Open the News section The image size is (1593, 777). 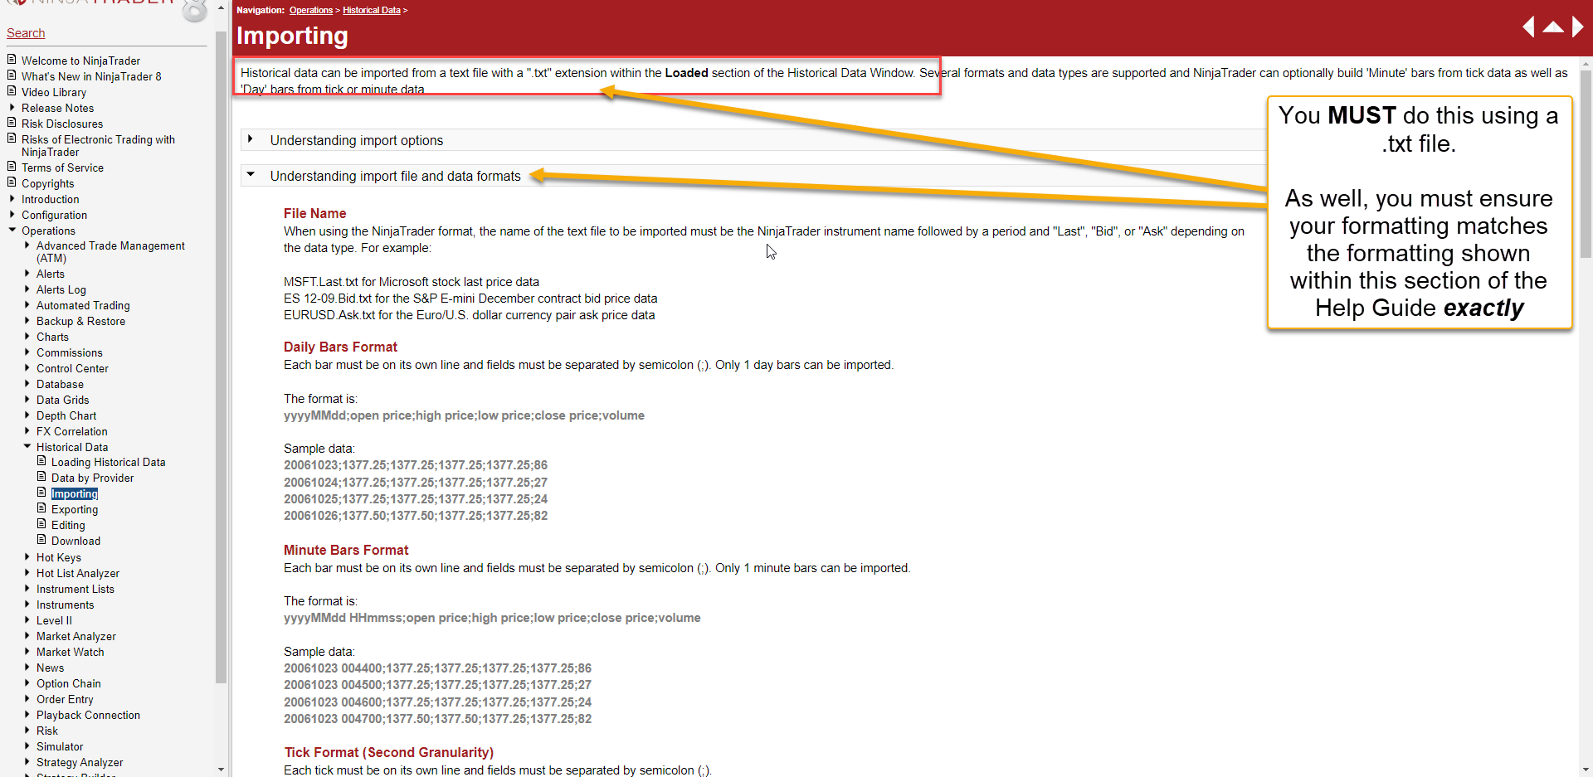(50, 668)
